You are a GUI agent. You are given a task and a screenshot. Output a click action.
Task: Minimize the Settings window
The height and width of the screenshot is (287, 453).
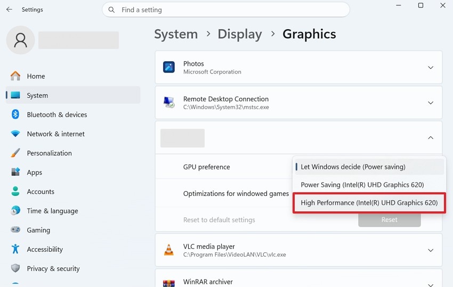[399, 5]
